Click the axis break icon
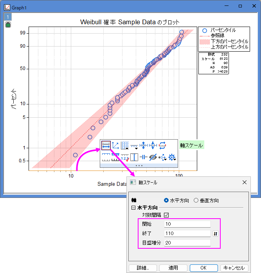Screen dimensions: 261x273 pyautogui.click(x=144, y=157)
